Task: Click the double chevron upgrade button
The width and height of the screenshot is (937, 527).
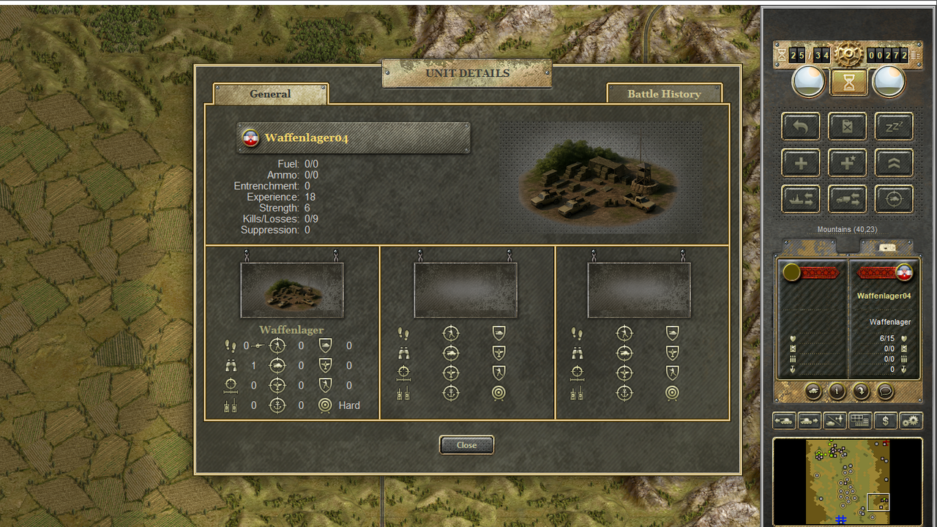Action: (x=894, y=163)
